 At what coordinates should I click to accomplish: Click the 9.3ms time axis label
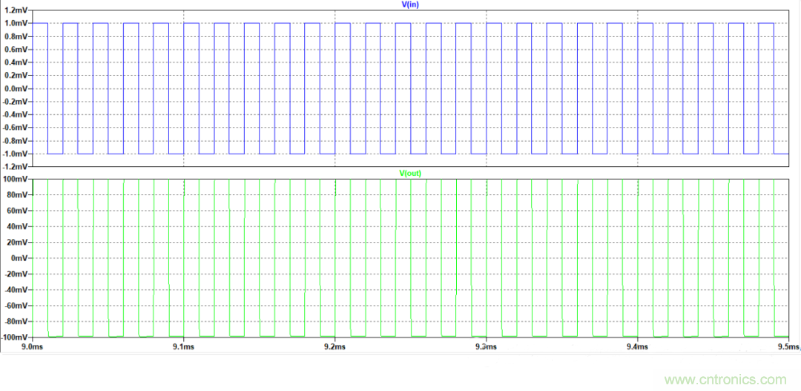486,346
